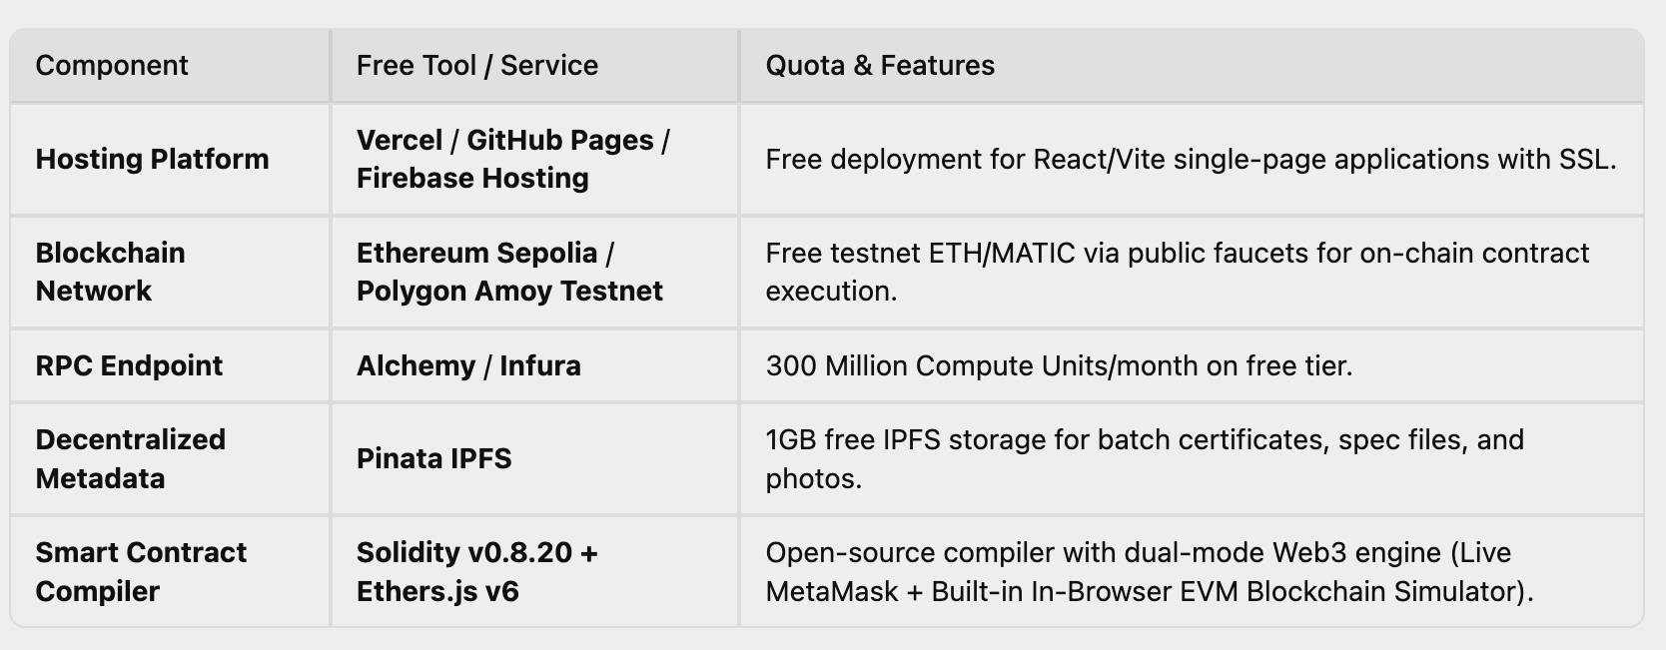This screenshot has width=1666, height=650.
Task: Click Solidity v0.8.20 + Ethers.js v6
Action: coord(477,572)
